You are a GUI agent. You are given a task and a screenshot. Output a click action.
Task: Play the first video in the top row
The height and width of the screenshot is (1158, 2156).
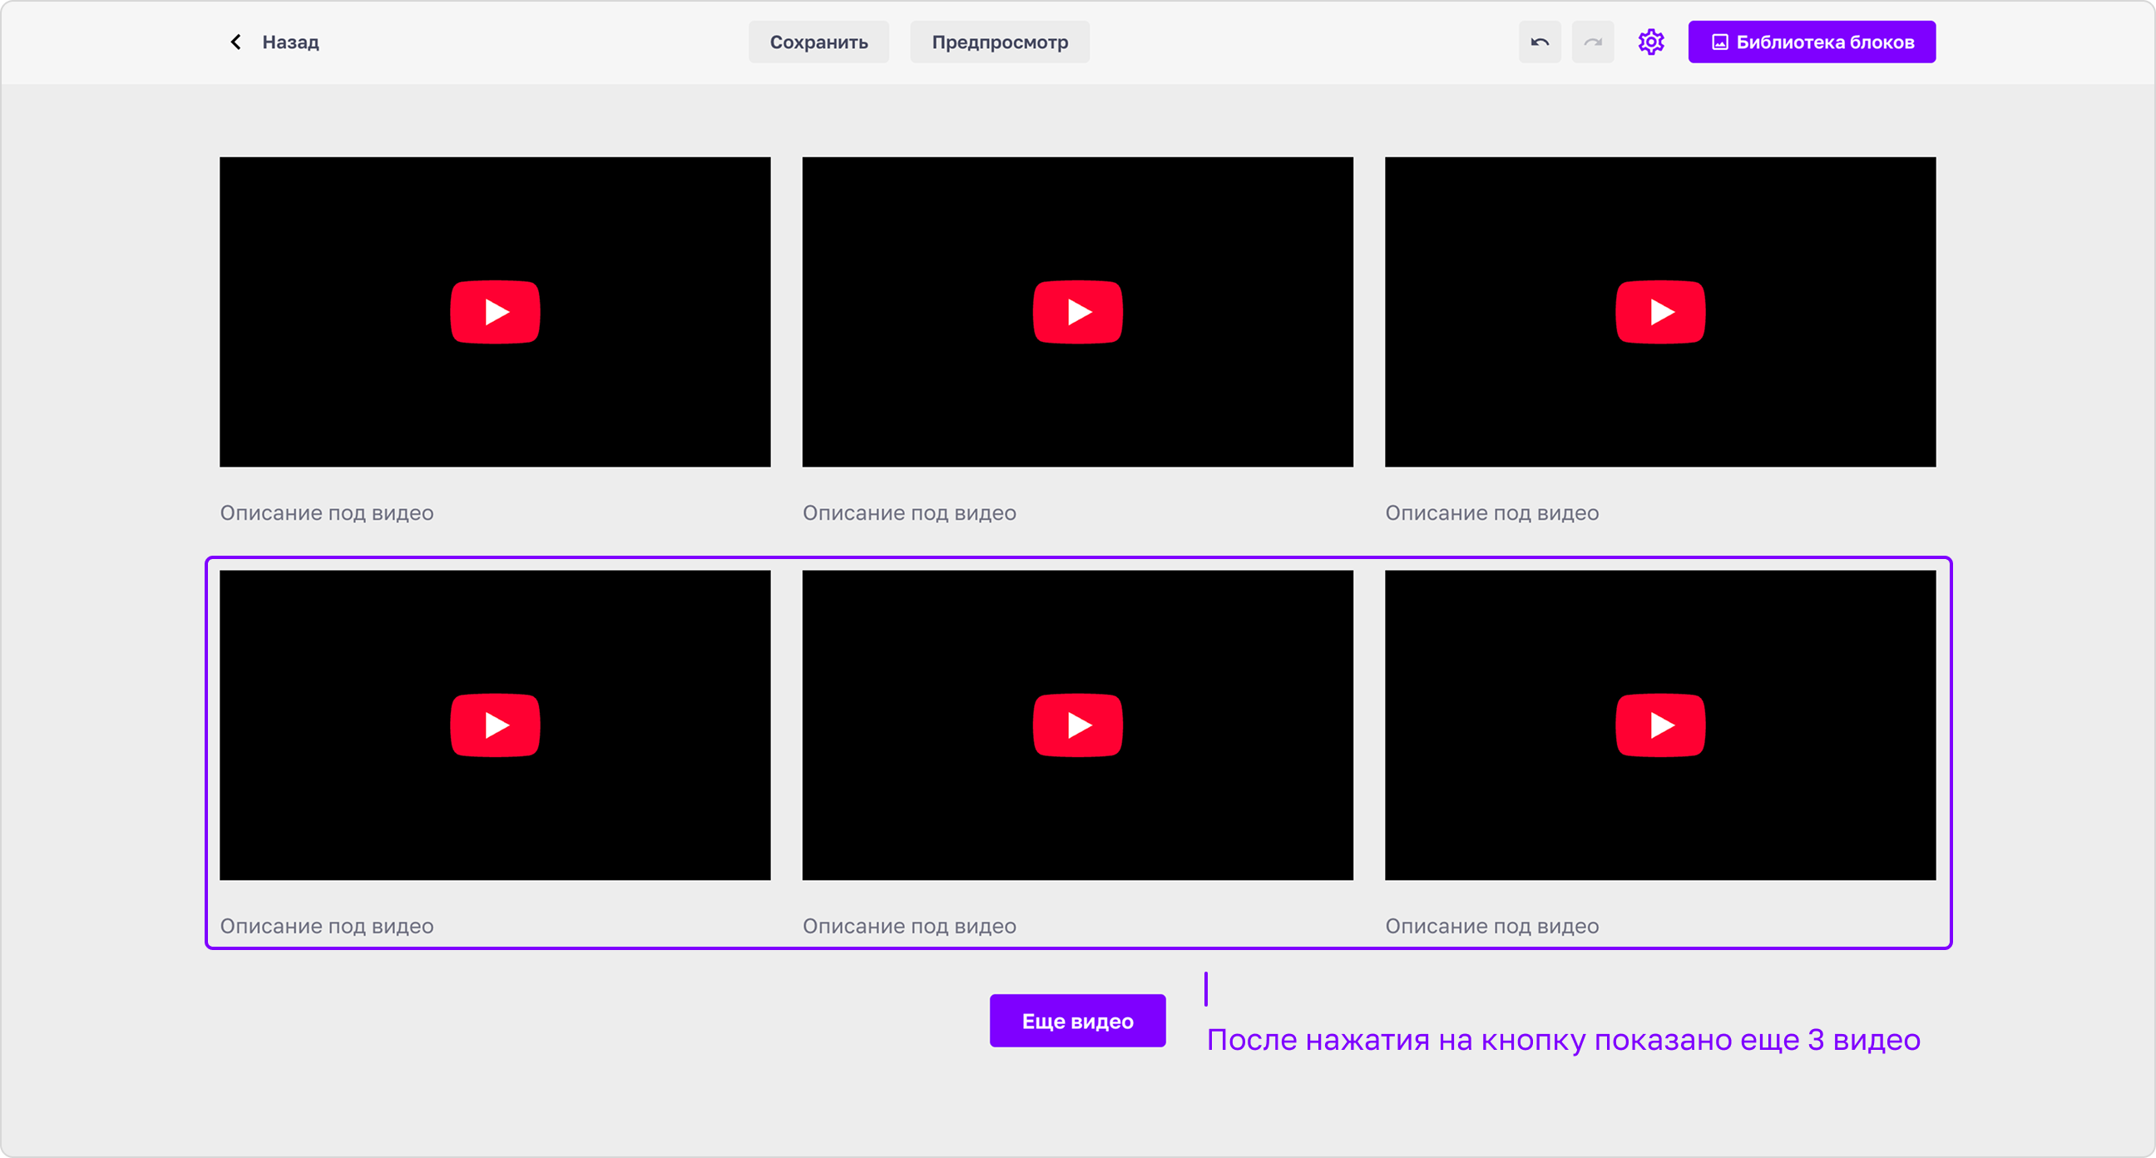[495, 311]
